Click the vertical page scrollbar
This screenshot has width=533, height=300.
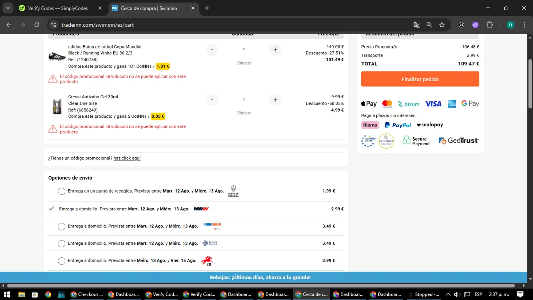tap(530, 84)
